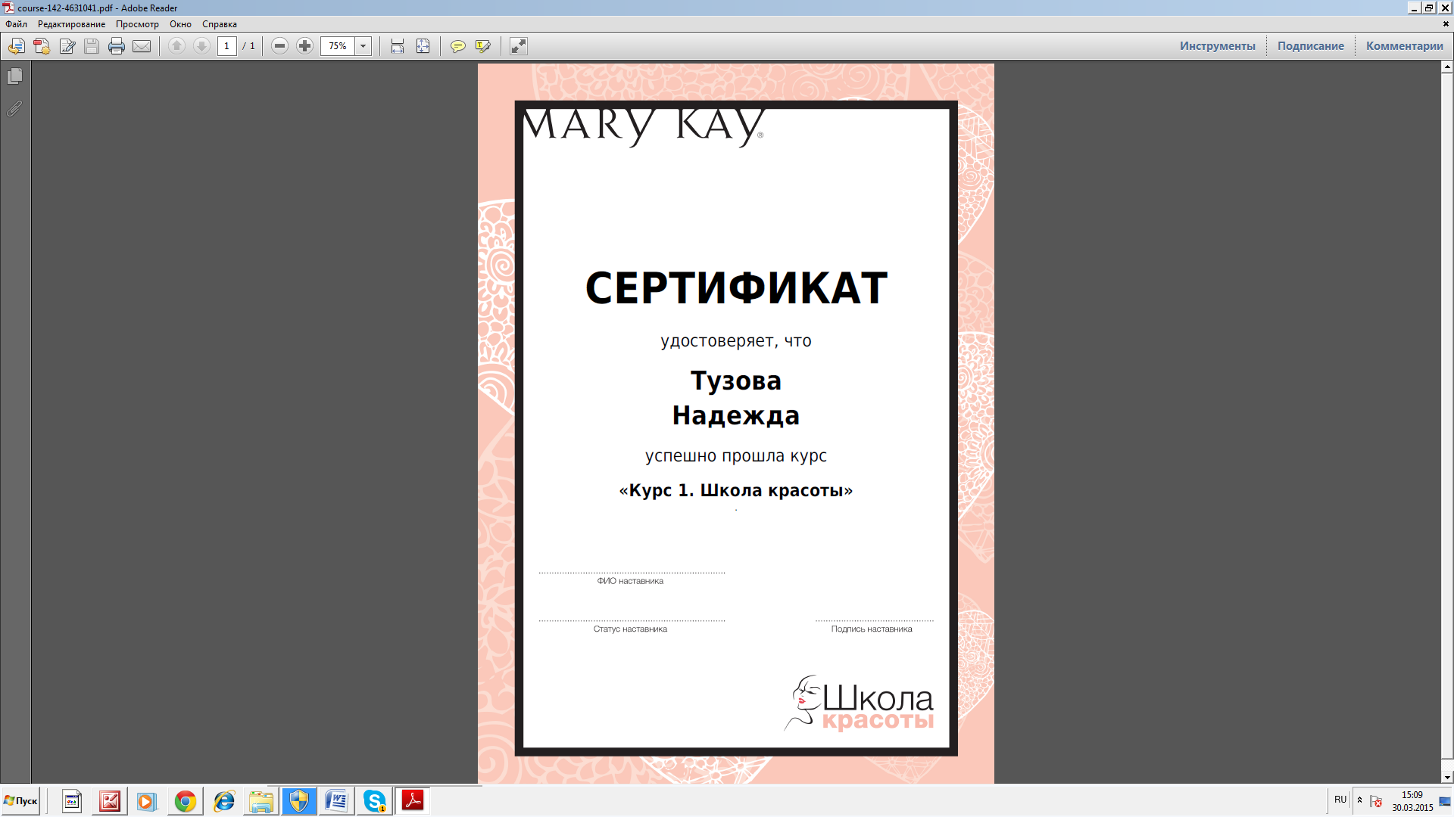Open Google Chrome from taskbar
Screen dimensions: 1454x817
click(186, 801)
